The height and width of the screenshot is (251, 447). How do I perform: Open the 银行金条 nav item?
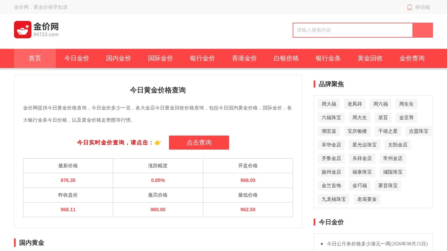tap(328, 58)
